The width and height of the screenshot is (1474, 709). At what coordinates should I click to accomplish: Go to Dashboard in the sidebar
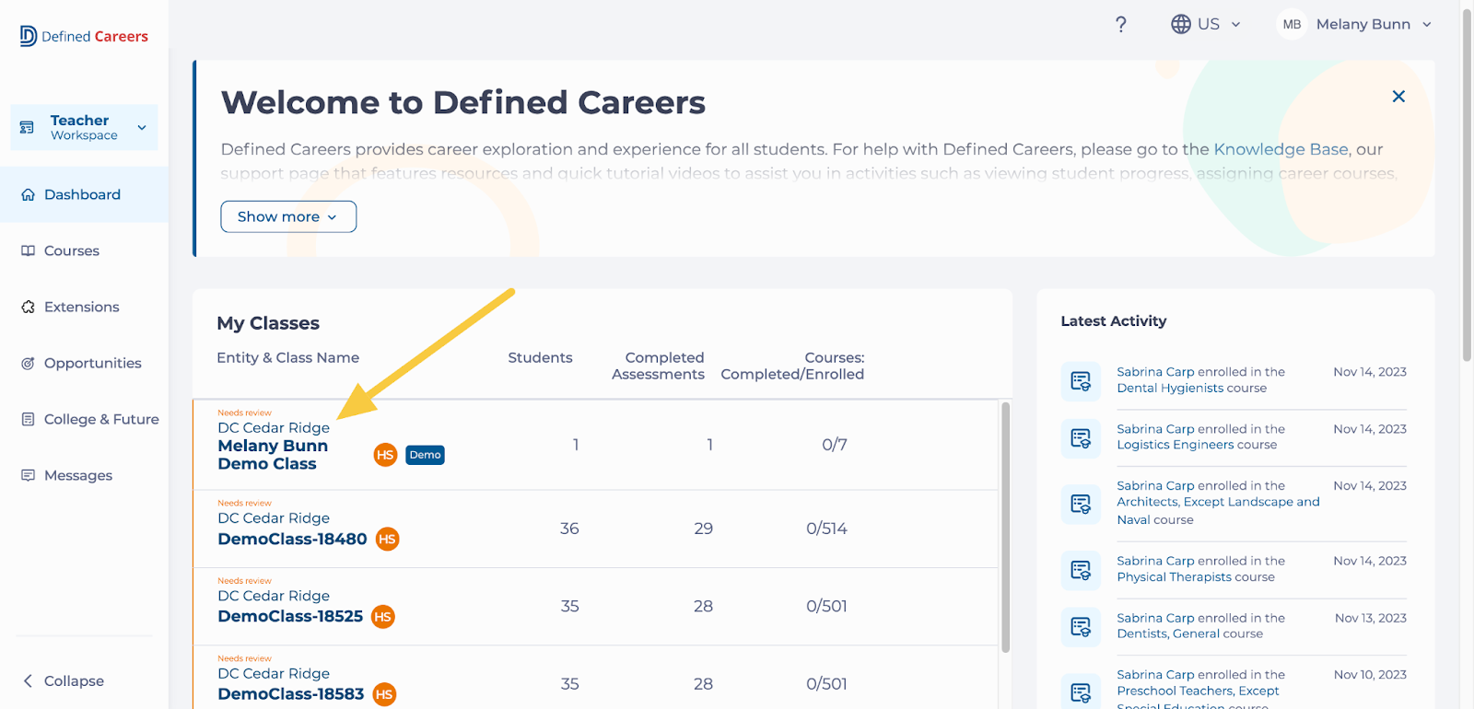[x=84, y=194]
